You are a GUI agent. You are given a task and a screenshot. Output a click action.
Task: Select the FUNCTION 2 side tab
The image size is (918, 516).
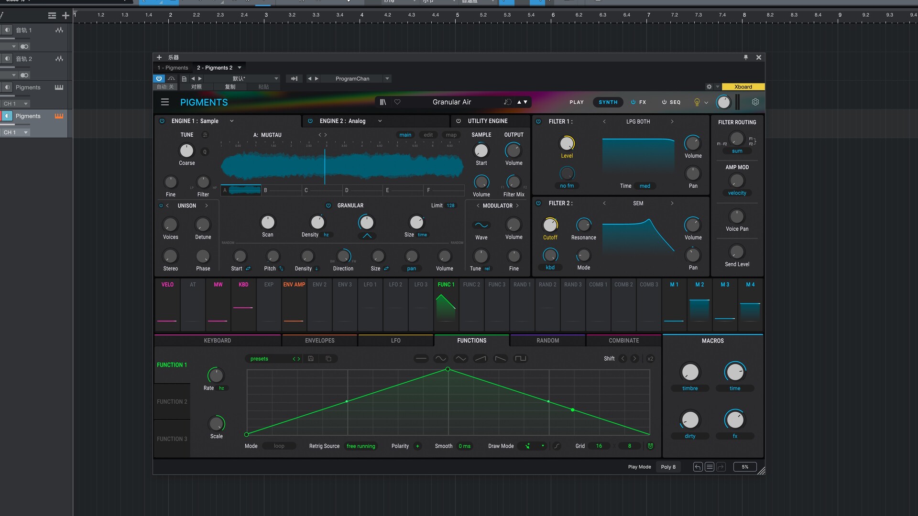[172, 402]
